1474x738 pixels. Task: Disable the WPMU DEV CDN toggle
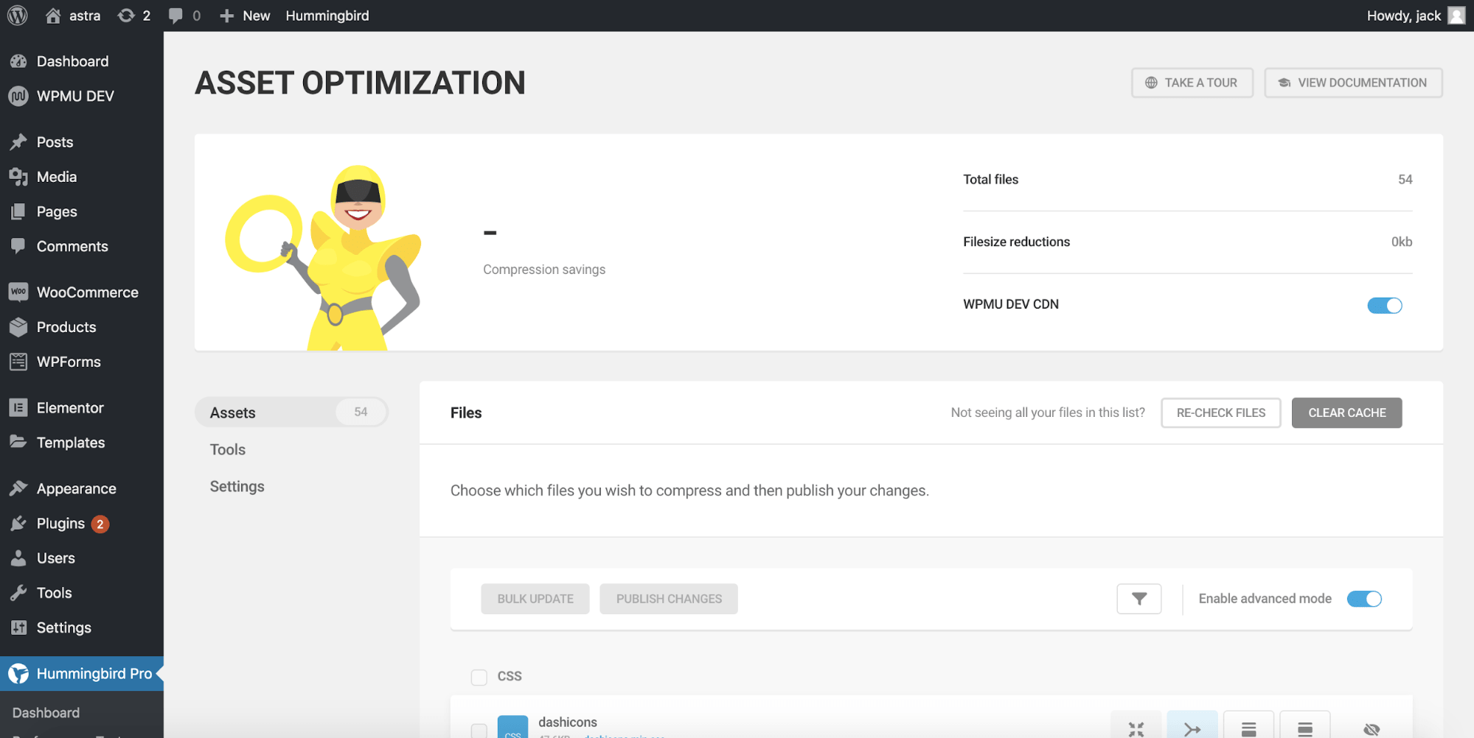point(1384,305)
